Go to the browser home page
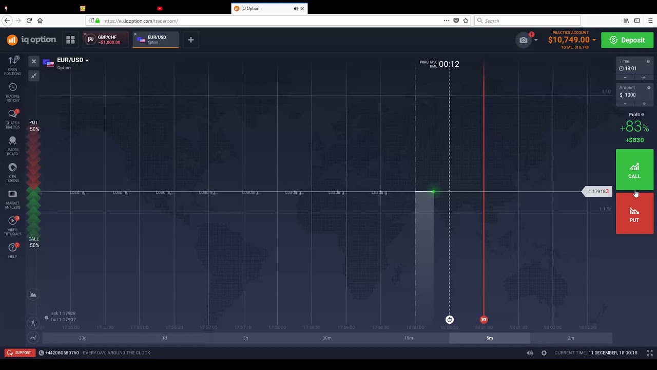The height and width of the screenshot is (370, 657). pos(40,21)
